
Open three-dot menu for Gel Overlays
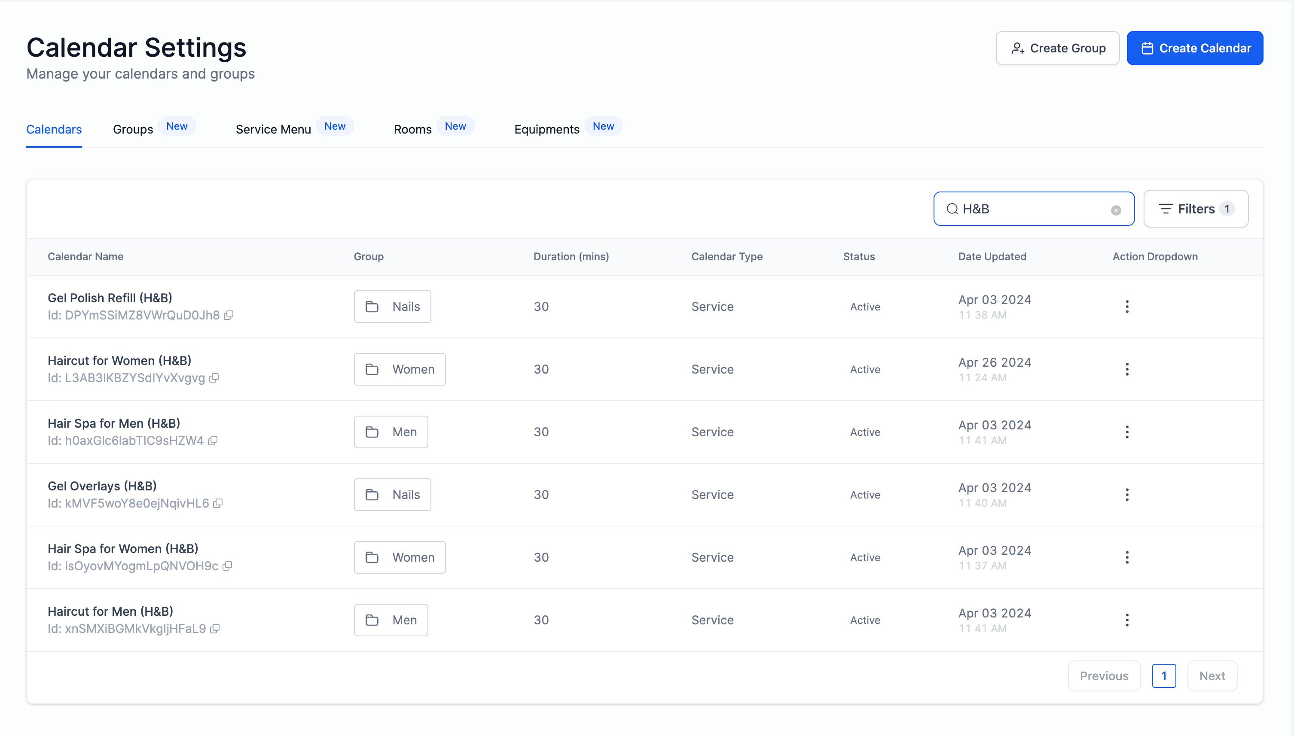pyautogui.click(x=1126, y=494)
